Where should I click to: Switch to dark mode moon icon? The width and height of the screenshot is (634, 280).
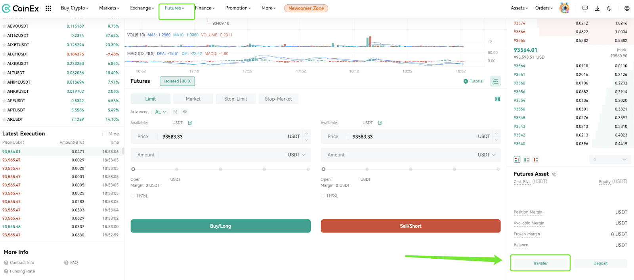tap(609, 8)
